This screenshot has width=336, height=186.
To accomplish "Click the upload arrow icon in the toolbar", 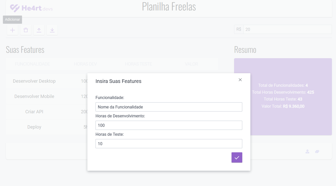I will click(x=39, y=30).
